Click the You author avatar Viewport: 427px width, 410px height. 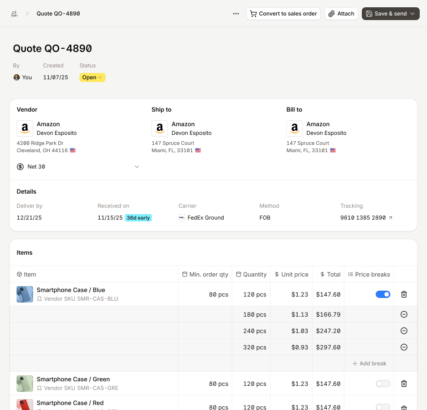click(16, 77)
